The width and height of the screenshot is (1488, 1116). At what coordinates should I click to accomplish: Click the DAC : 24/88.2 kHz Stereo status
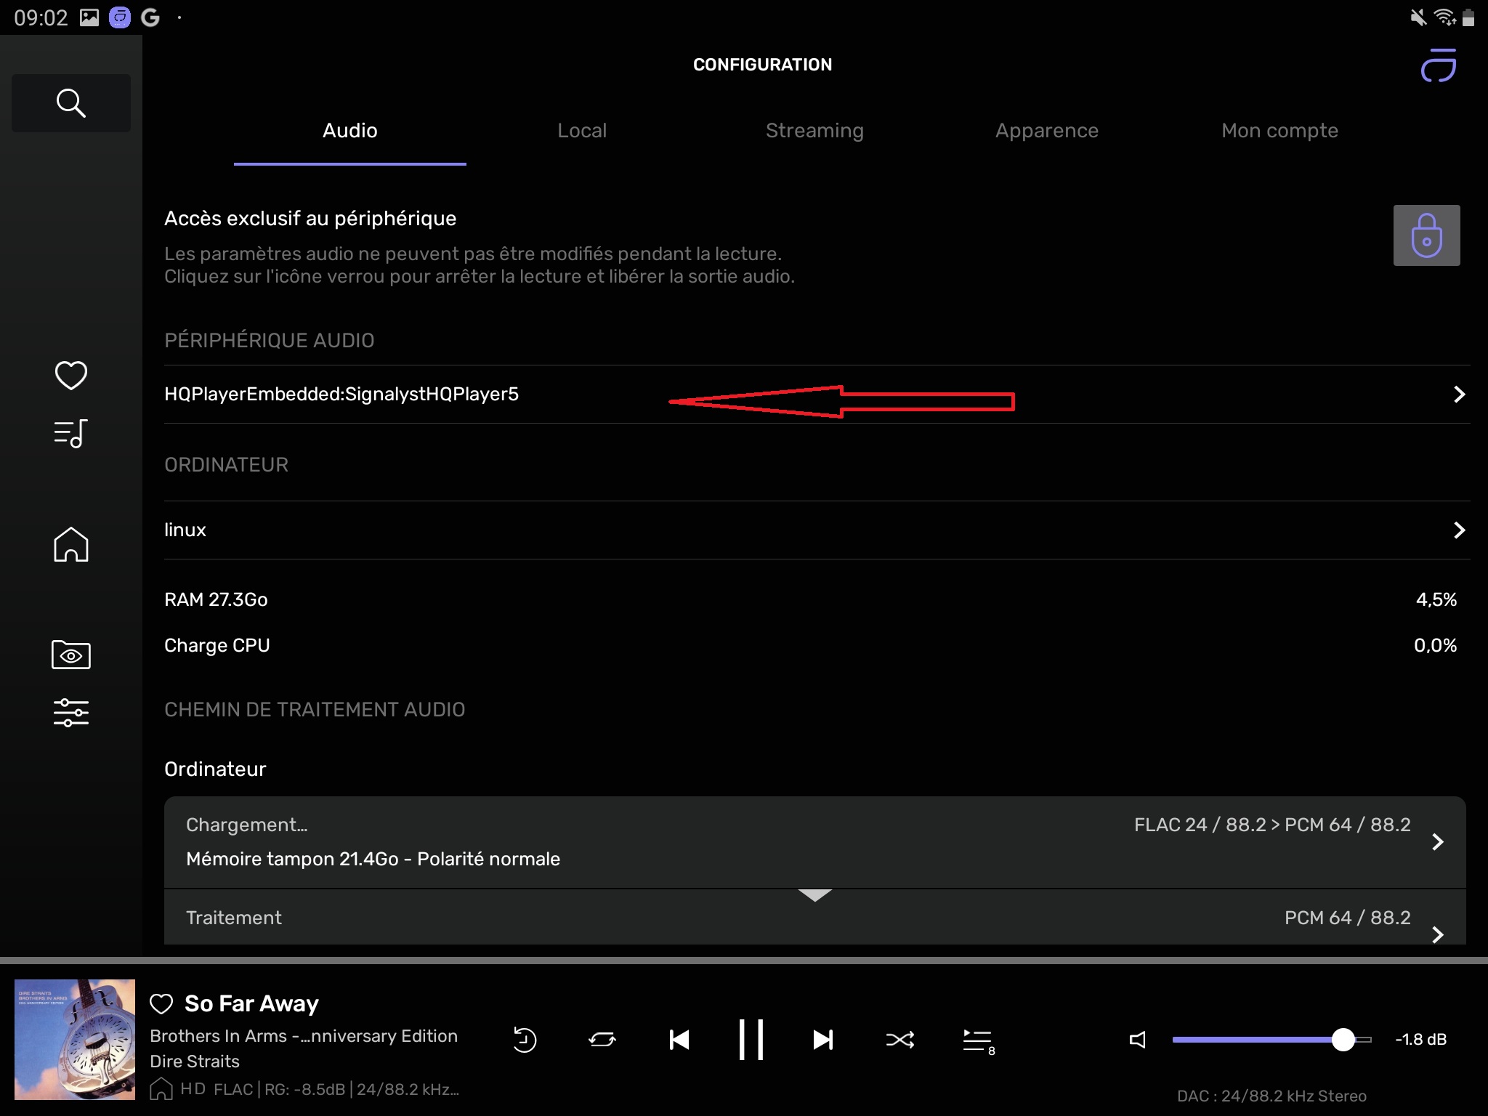1271,1096
